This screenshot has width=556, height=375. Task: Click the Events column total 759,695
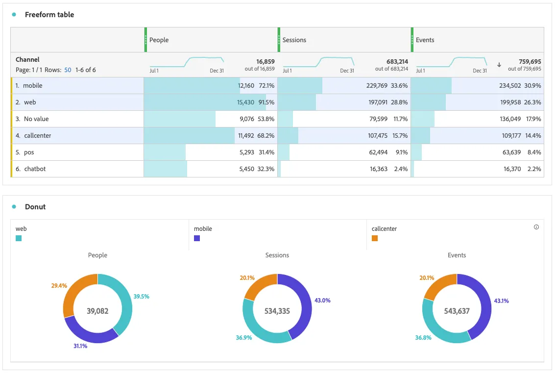tap(530, 62)
